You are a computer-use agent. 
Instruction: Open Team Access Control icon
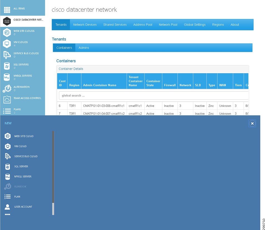(7, 100)
